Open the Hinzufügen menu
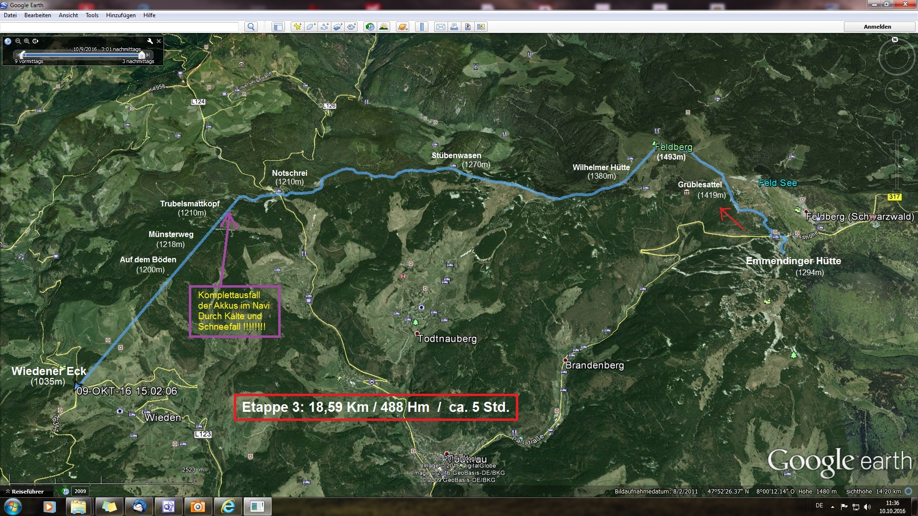The height and width of the screenshot is (516, 918). [x=120, y=15]
